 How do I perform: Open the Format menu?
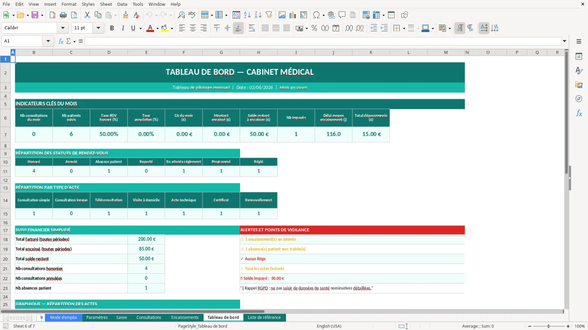[69, 4]
